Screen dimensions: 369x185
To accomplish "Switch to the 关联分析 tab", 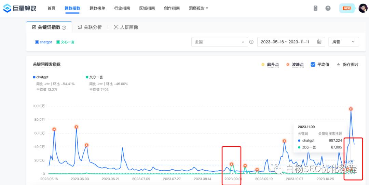I will 90,27.
